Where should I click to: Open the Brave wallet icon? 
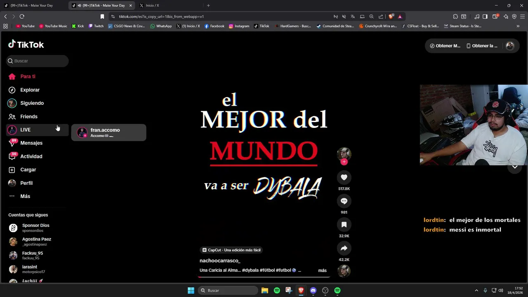click(496, 16)
